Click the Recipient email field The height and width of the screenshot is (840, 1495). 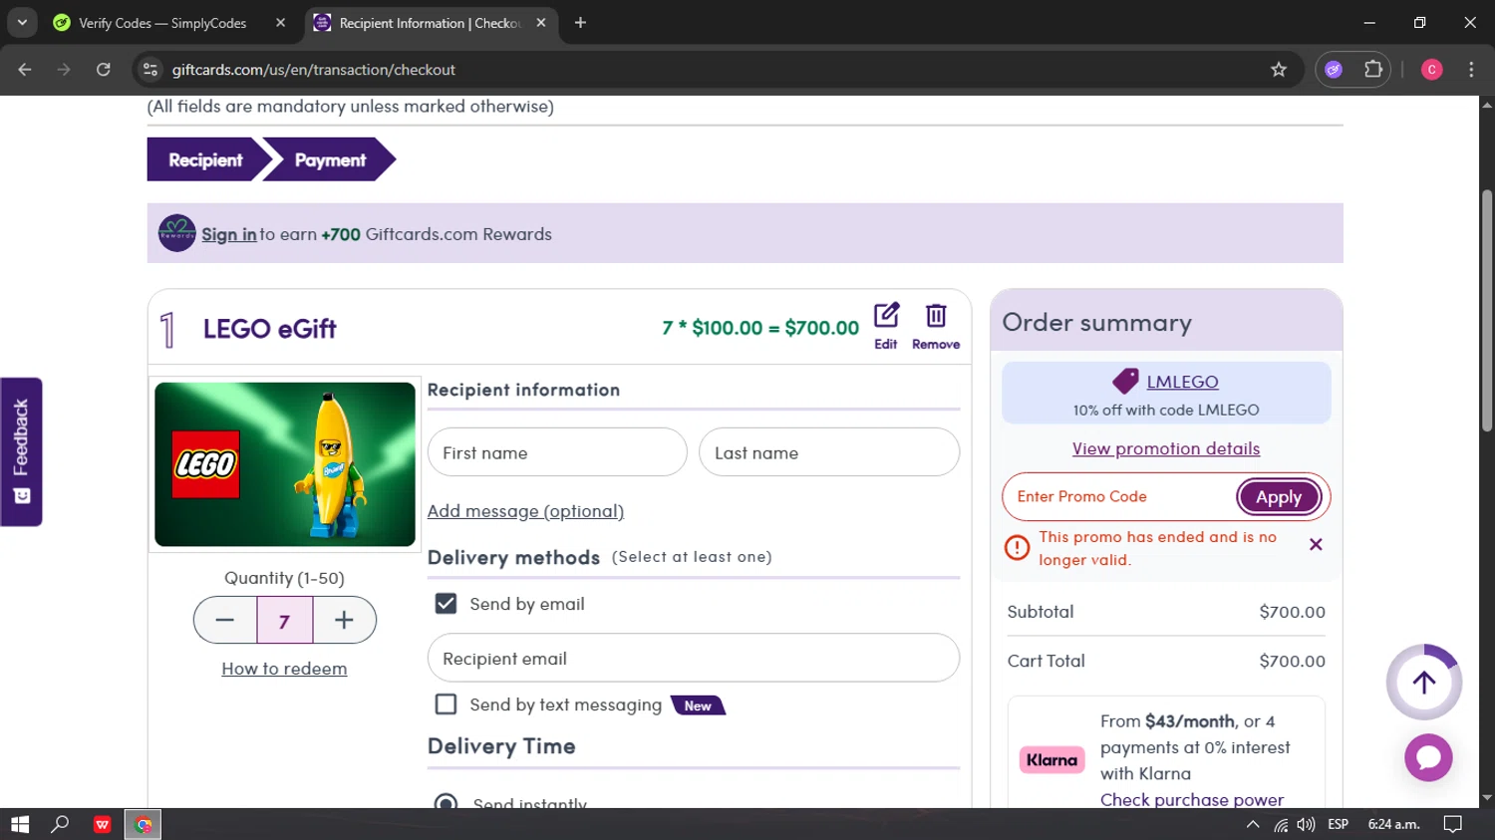click(694, 658)
